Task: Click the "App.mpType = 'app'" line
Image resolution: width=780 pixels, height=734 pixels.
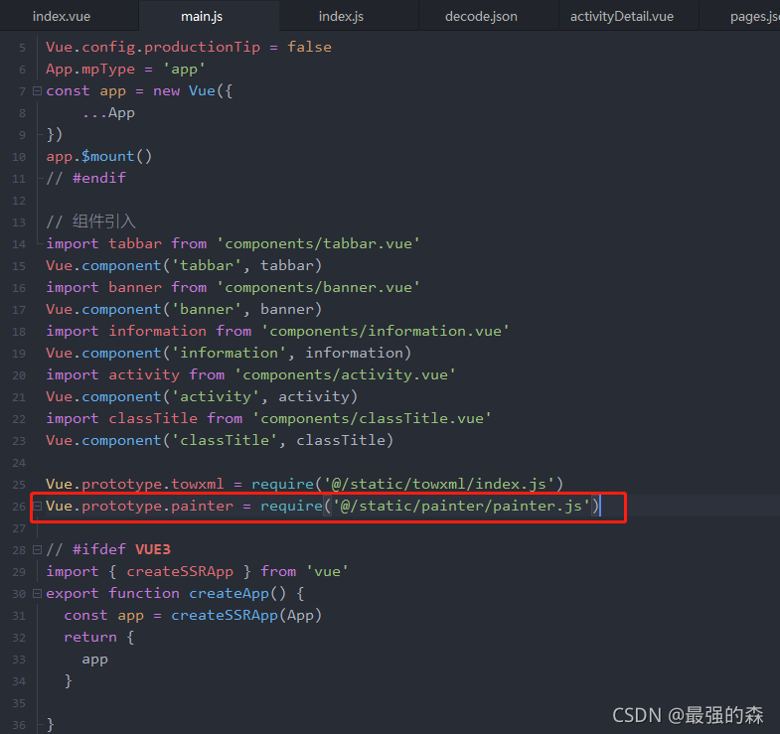Action: (125, 70)
